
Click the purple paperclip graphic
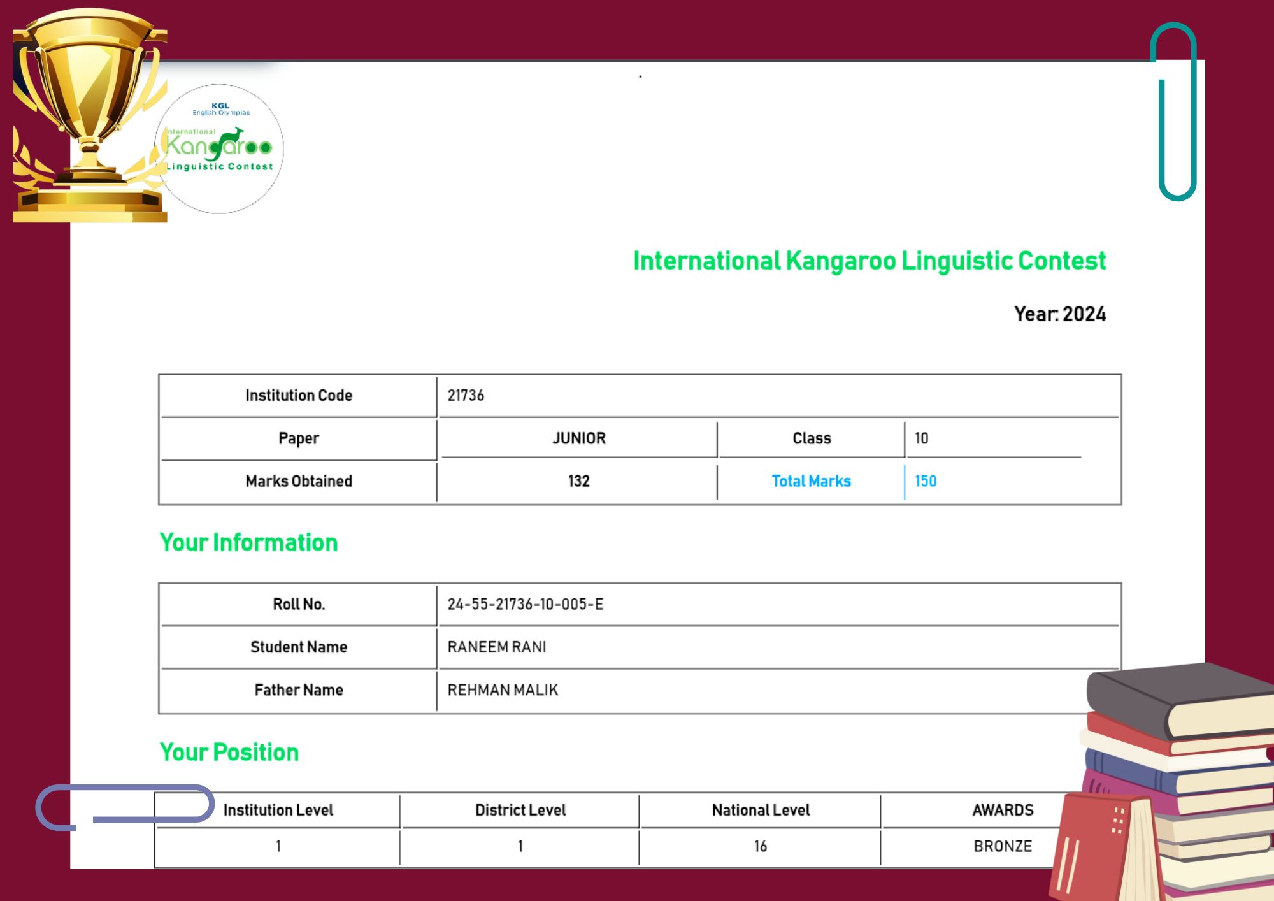click(x=125, y=807)
